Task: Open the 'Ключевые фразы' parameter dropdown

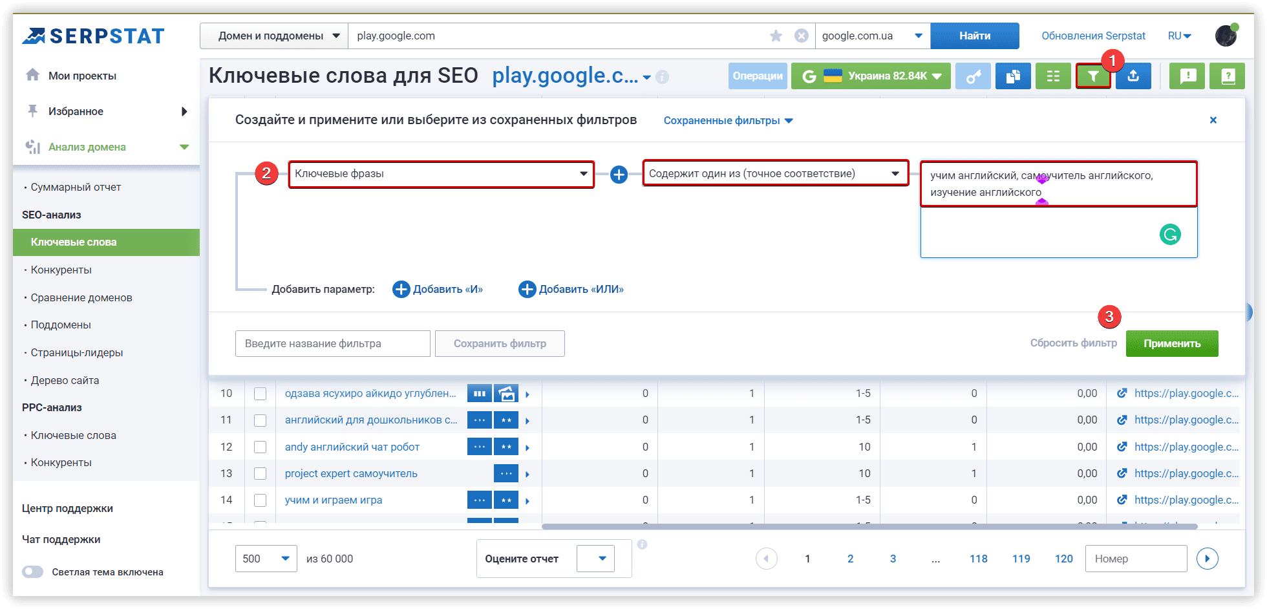Action: pos(442,174)
